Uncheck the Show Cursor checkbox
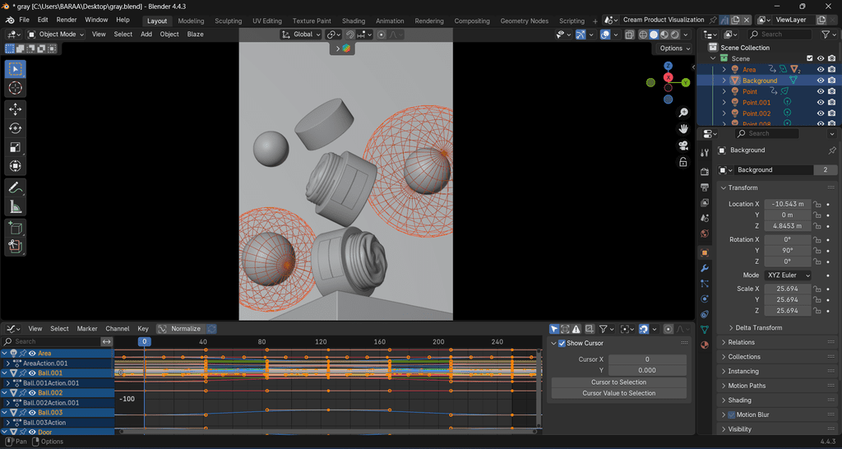Viewport: 842px width, 449px height. pyautogui.click(x=561, y=343)
